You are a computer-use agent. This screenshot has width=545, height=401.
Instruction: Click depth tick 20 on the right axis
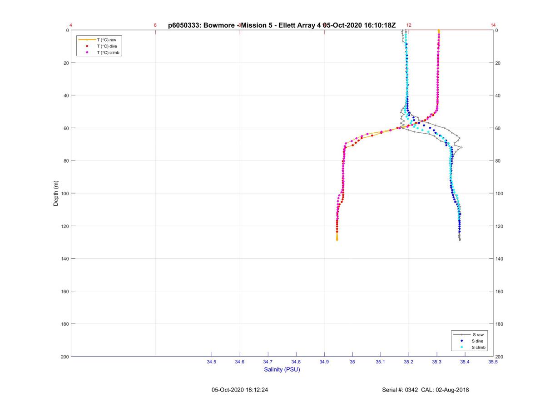(x=498, y=63)
